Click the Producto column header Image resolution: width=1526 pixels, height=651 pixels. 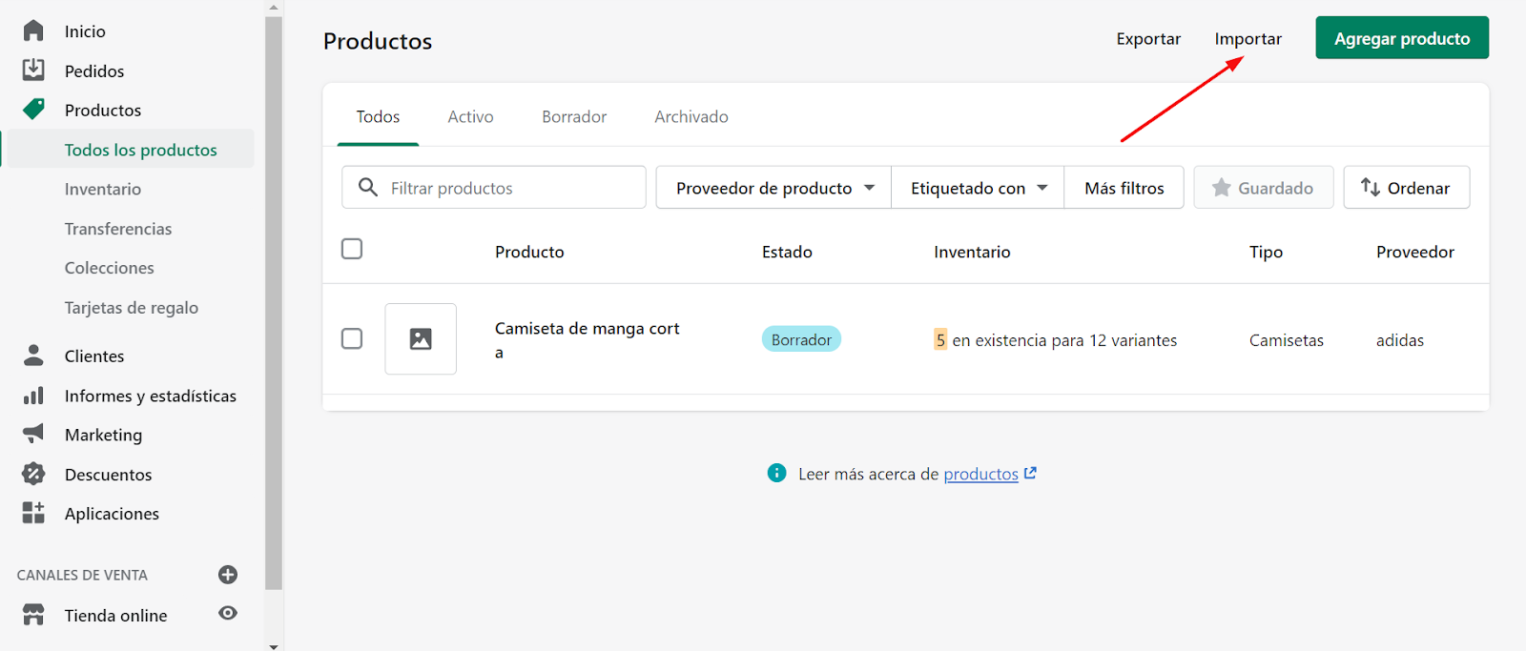point(529,252)
